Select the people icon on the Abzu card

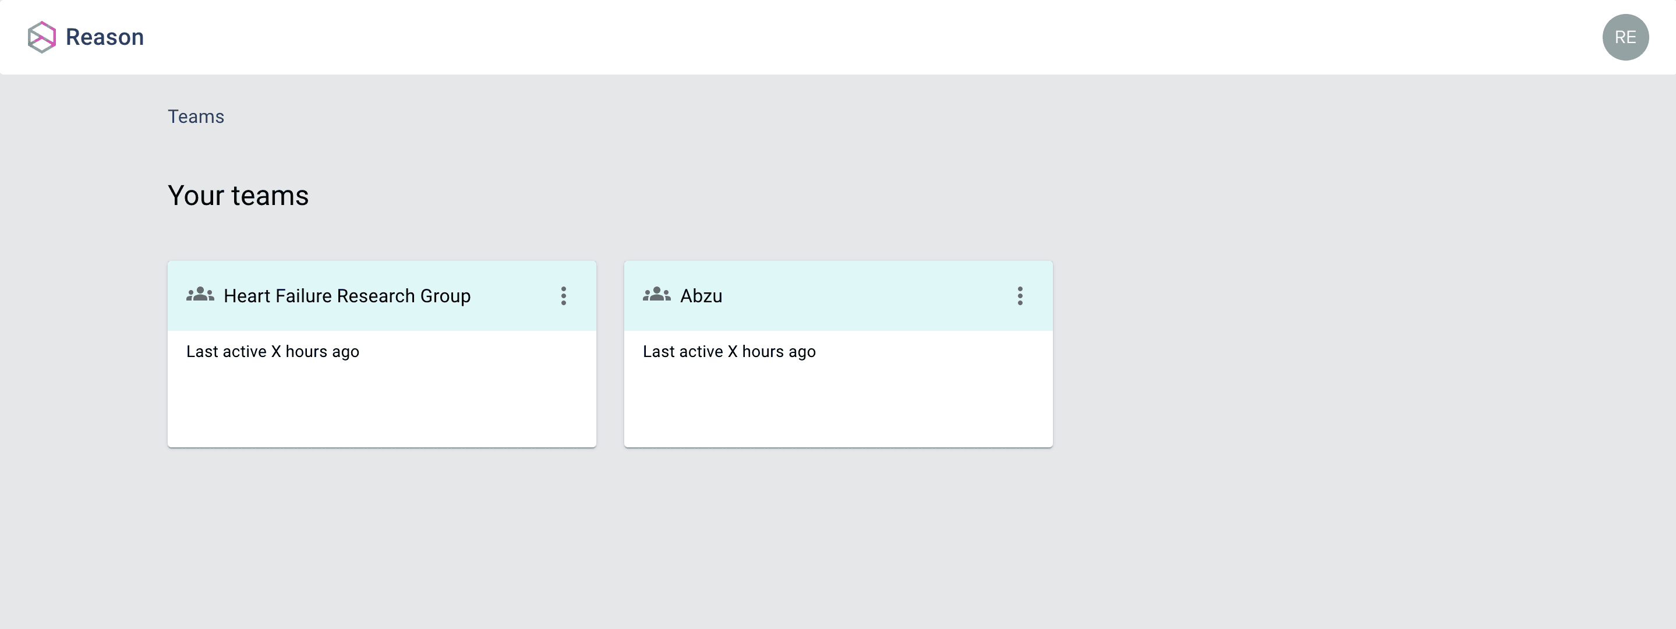click(657, 295)
